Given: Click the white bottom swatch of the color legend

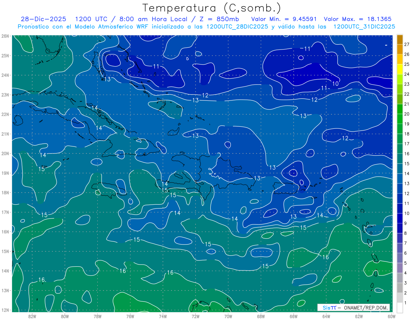Looking at the screenshot, I should (400, 307).
